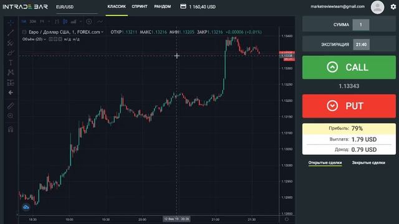Select the candlestick chart style icon
This screenshot has width=399, height=224.
tap(65, 22)
